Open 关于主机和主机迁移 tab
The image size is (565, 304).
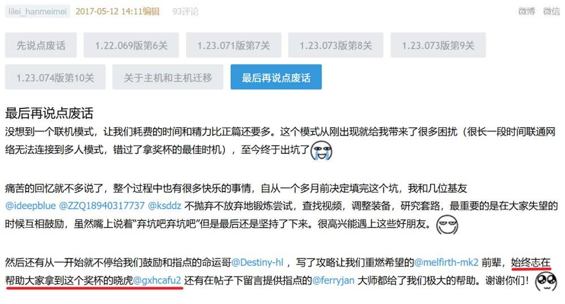click(168, 77)
